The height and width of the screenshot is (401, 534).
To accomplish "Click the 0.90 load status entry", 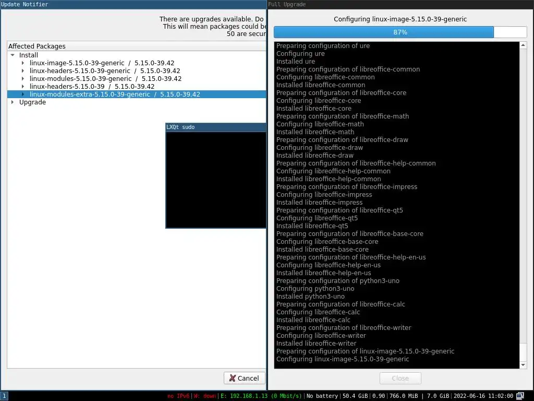I will pos(379,396).
